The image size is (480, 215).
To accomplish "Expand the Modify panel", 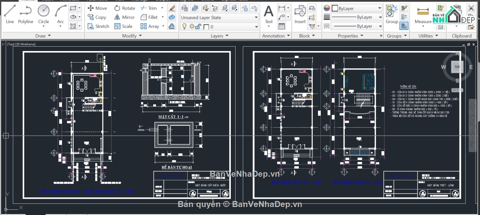I will click(x=132, y=36).
